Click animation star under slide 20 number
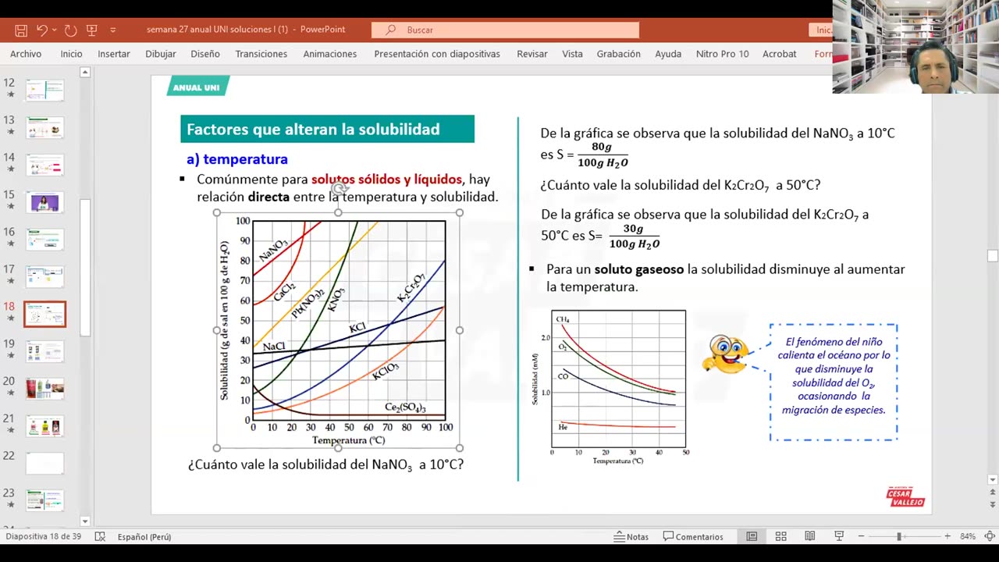 (10, 393)
